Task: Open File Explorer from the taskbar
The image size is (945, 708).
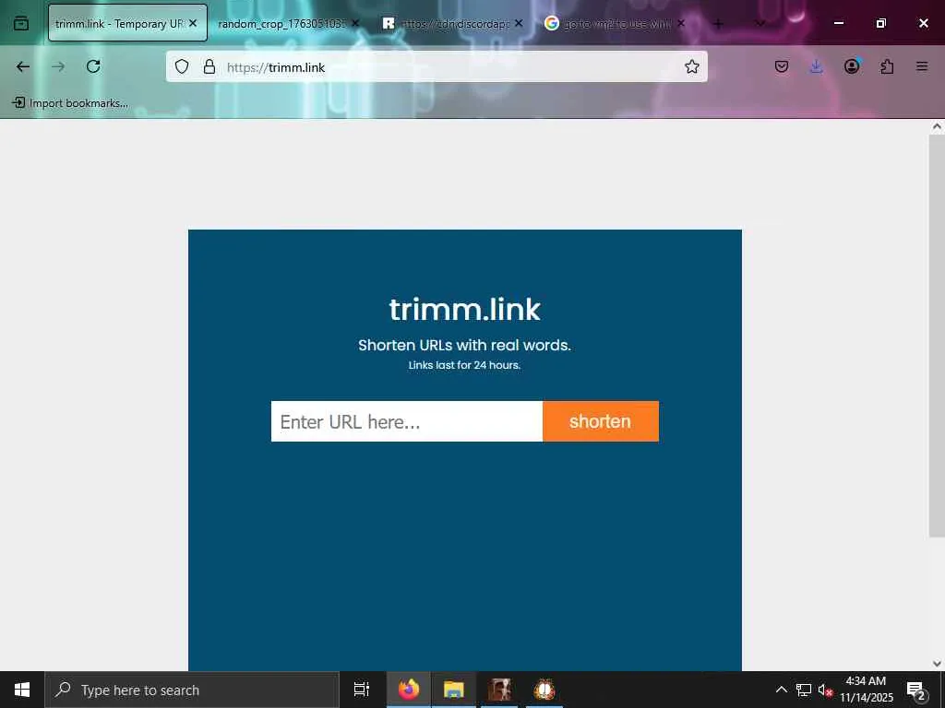Action: pyautogui.click(x=454, y=690)
